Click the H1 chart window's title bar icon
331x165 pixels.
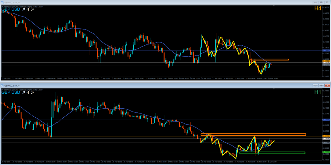click(3, 85)
